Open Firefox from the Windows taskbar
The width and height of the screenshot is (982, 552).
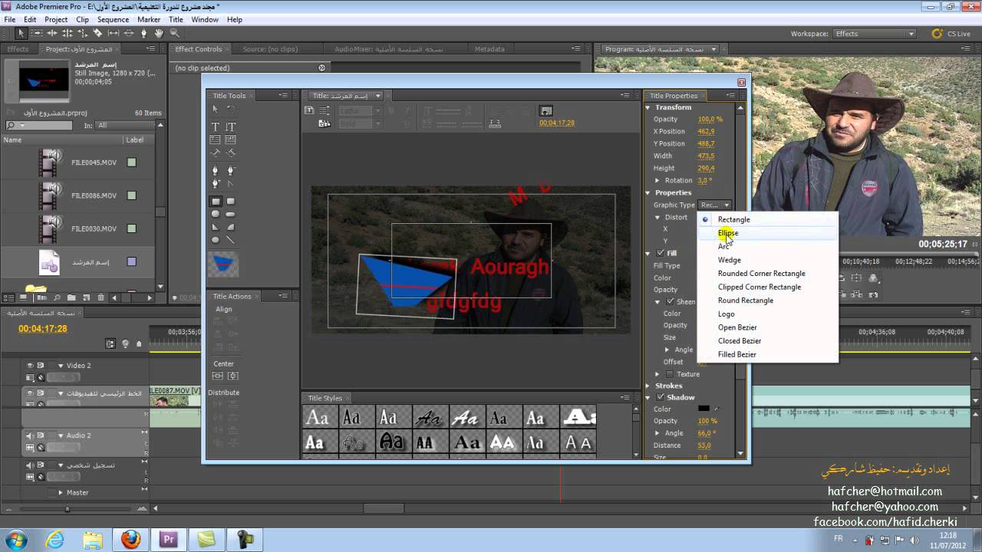(131, 539)
